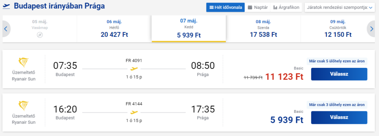
Task: Show later dates with the right arrow
Action: click(372, 29)
